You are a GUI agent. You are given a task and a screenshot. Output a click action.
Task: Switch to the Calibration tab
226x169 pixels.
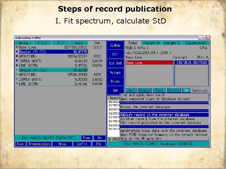click(x=196, y=43)
